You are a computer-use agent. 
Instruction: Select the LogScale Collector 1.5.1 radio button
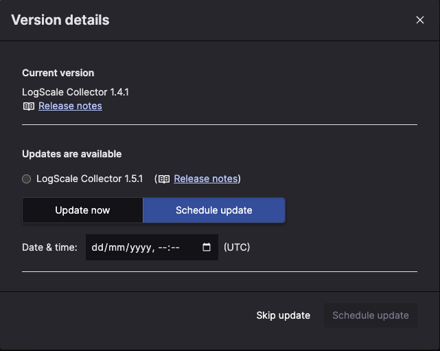tap(27, 179)
